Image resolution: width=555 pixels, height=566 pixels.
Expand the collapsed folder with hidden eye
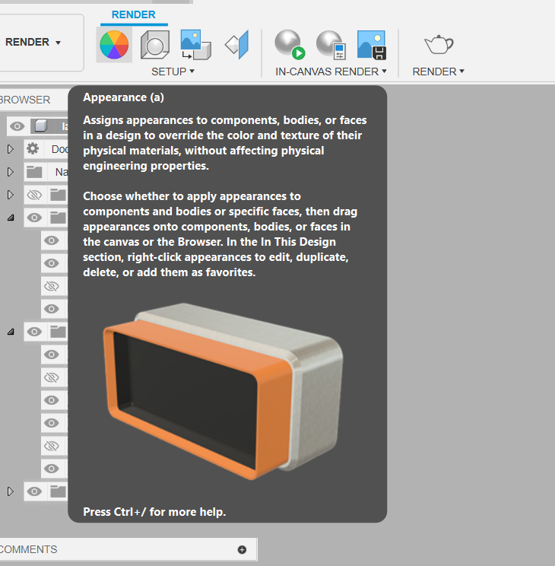click(11, 195)
